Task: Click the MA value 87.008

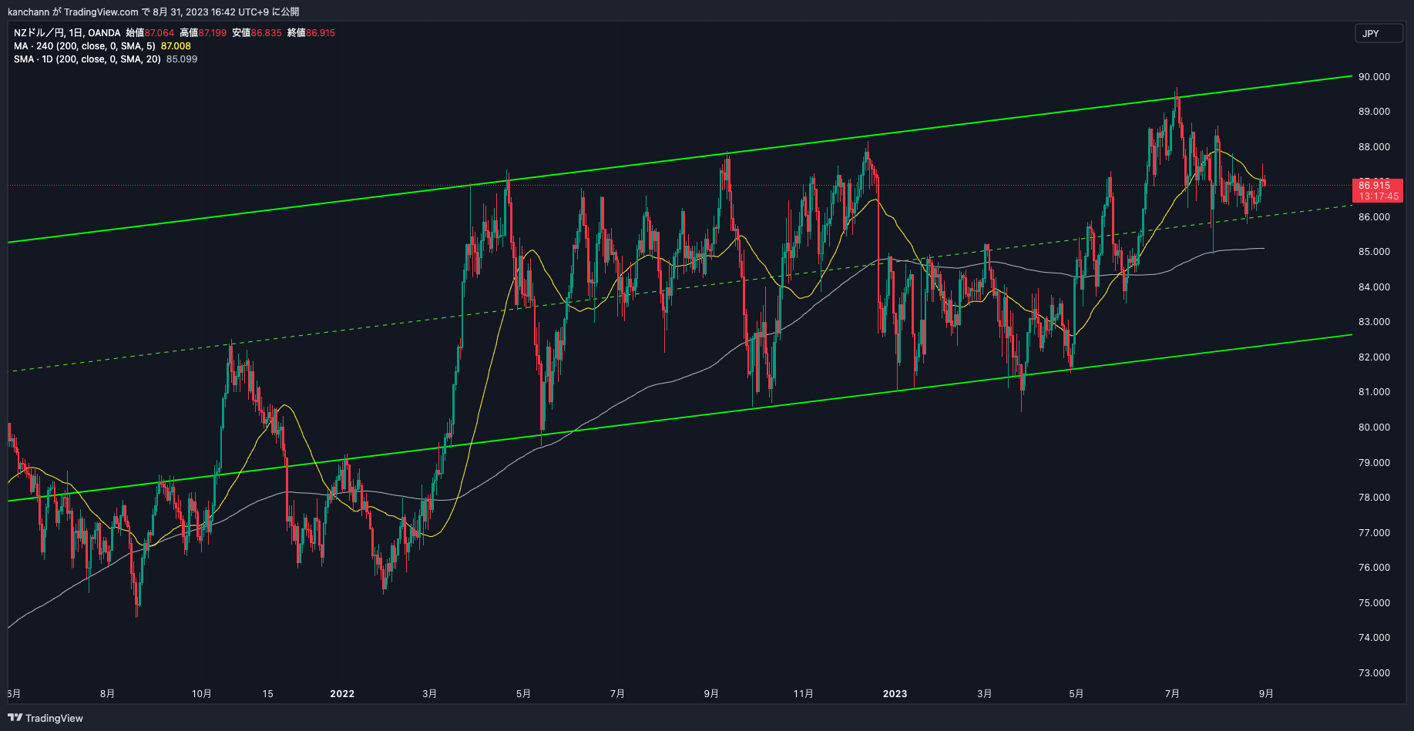Action: (x=176, y=46)
